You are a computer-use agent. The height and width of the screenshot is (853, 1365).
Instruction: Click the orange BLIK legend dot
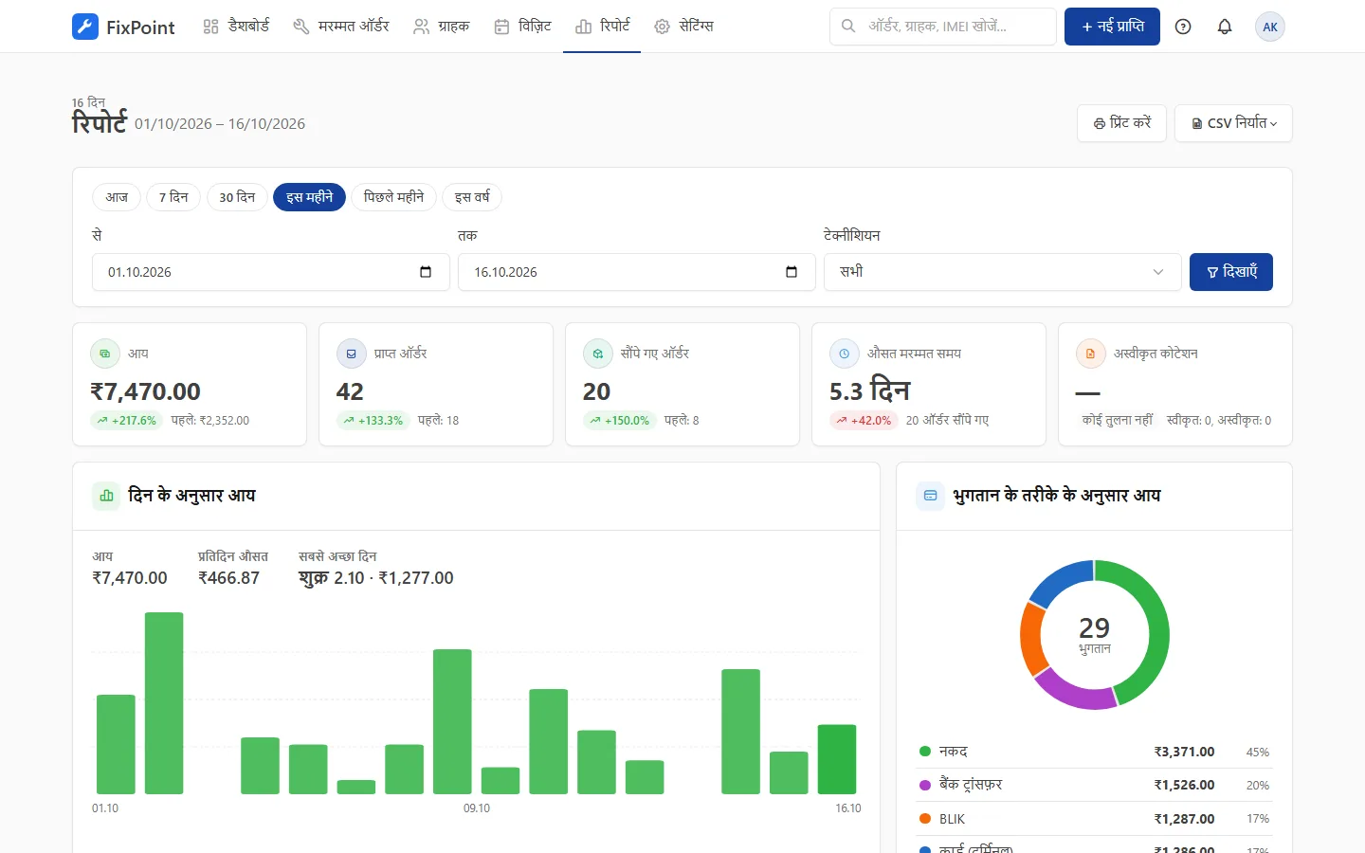point(925,818)
